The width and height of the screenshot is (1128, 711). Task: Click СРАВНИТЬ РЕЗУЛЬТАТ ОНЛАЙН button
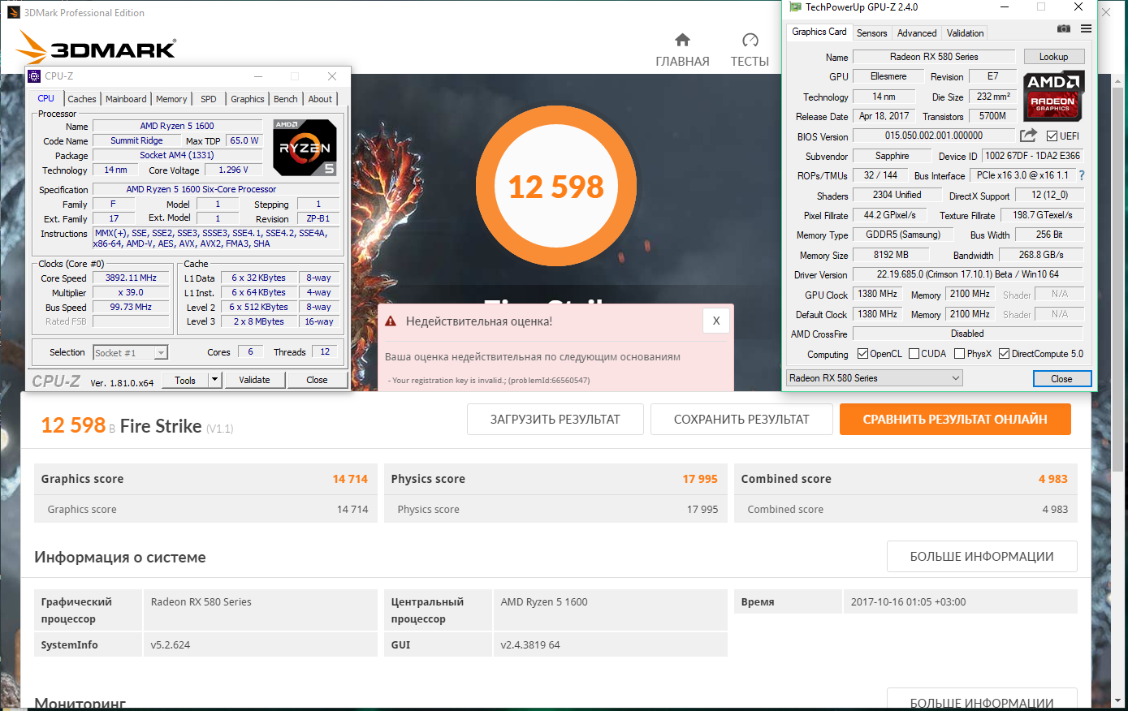[955, 420]
